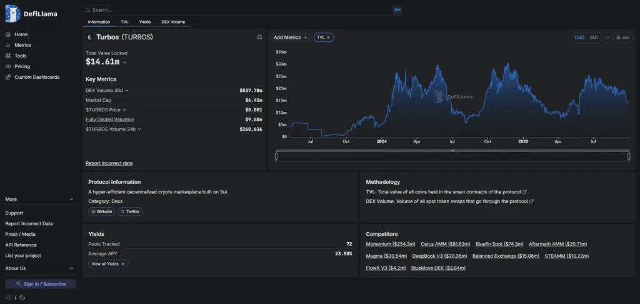640x304 pixels.
Task: Click the DefiLlama logo
Action: 31,14
